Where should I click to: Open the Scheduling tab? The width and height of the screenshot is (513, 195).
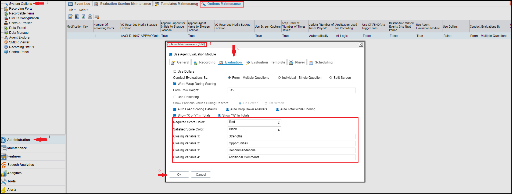pyautogui.click(x=321, y=62)
